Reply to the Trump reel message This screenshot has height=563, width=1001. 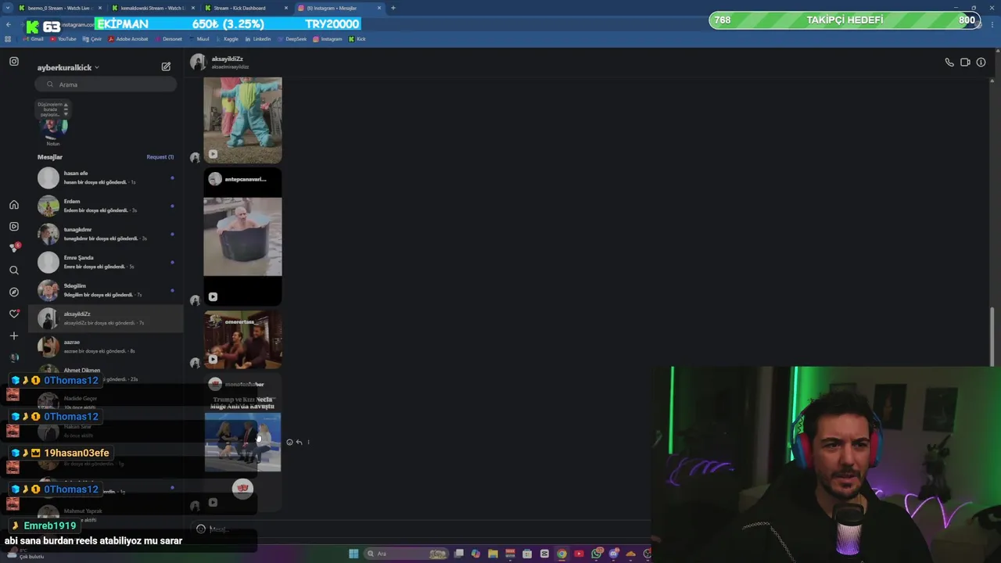(x=299, y=443)
